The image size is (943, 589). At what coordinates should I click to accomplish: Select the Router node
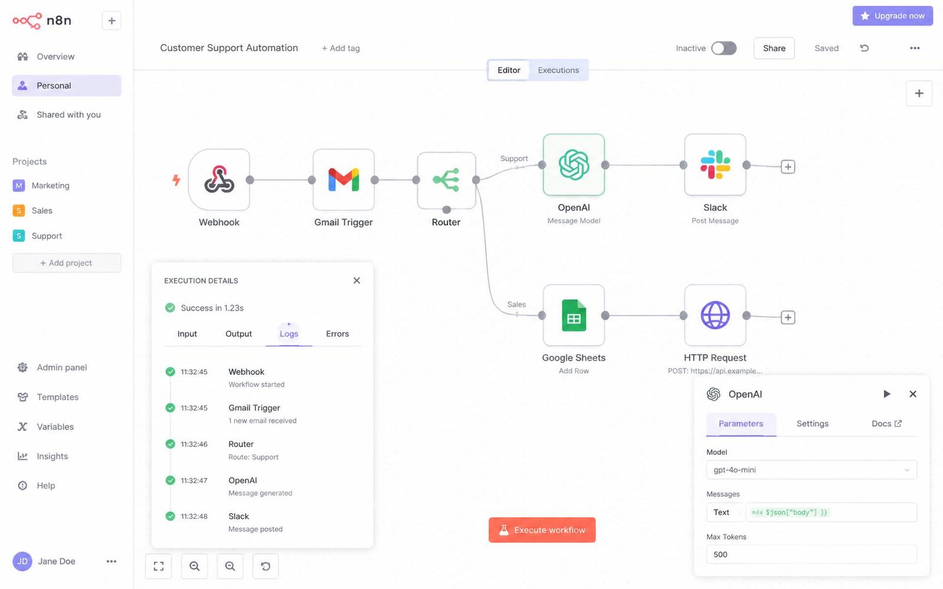[446, 180]
